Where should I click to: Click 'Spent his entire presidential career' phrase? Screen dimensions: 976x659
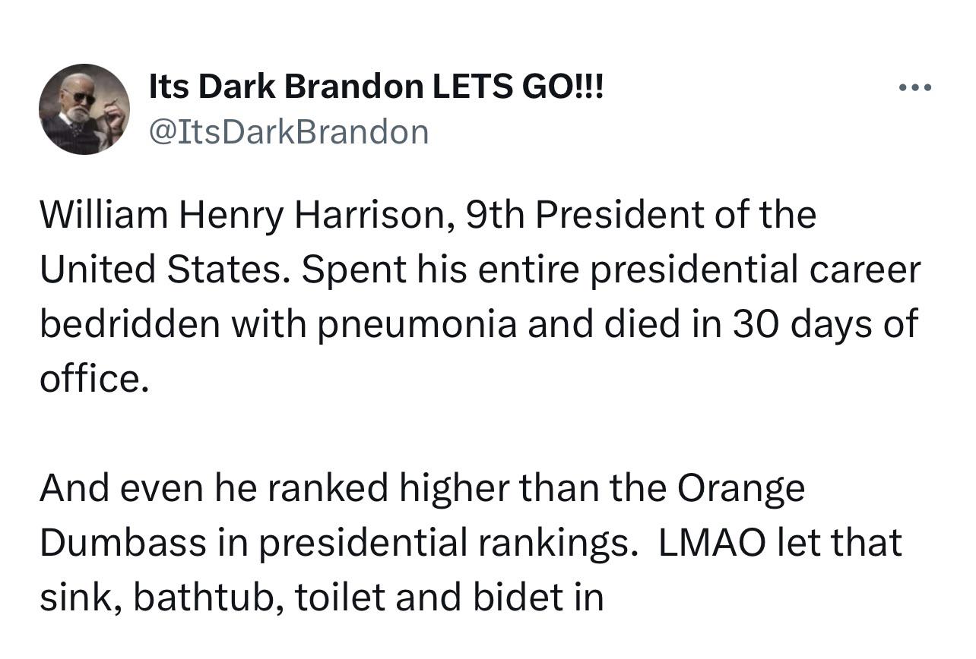coord(611,272)
